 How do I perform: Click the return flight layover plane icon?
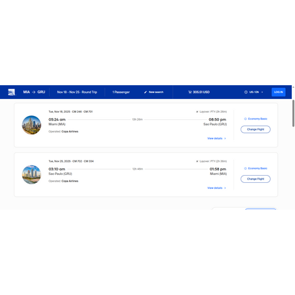pyautogui.click(x=197, y=161)
